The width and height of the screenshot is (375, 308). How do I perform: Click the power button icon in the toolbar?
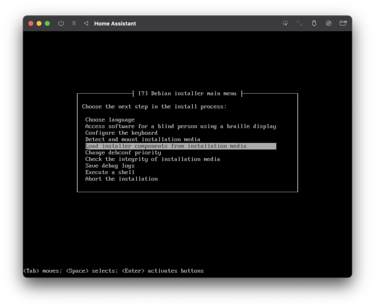coord(61,23)
